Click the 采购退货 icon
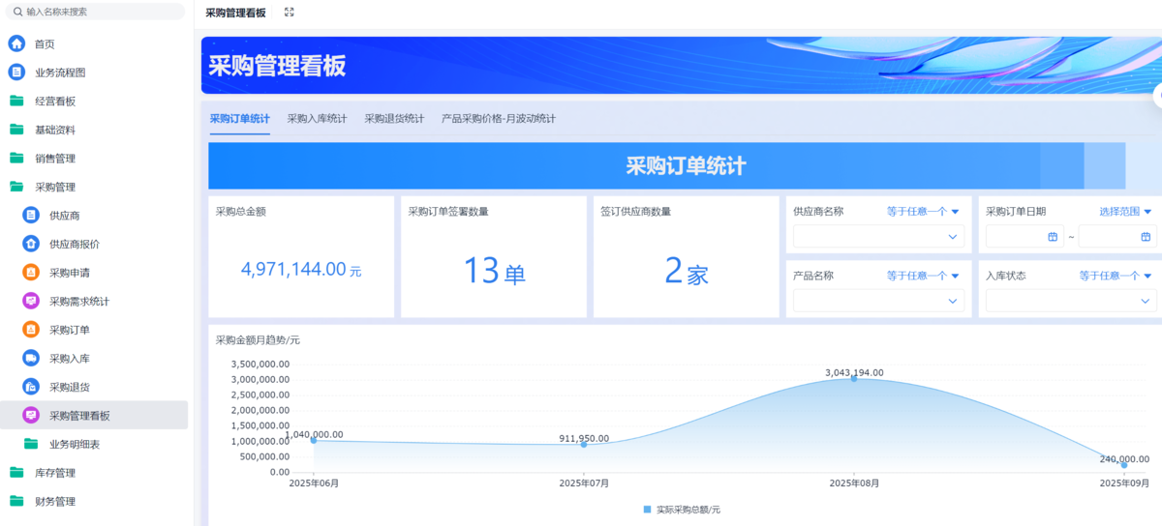 [31, 387]
